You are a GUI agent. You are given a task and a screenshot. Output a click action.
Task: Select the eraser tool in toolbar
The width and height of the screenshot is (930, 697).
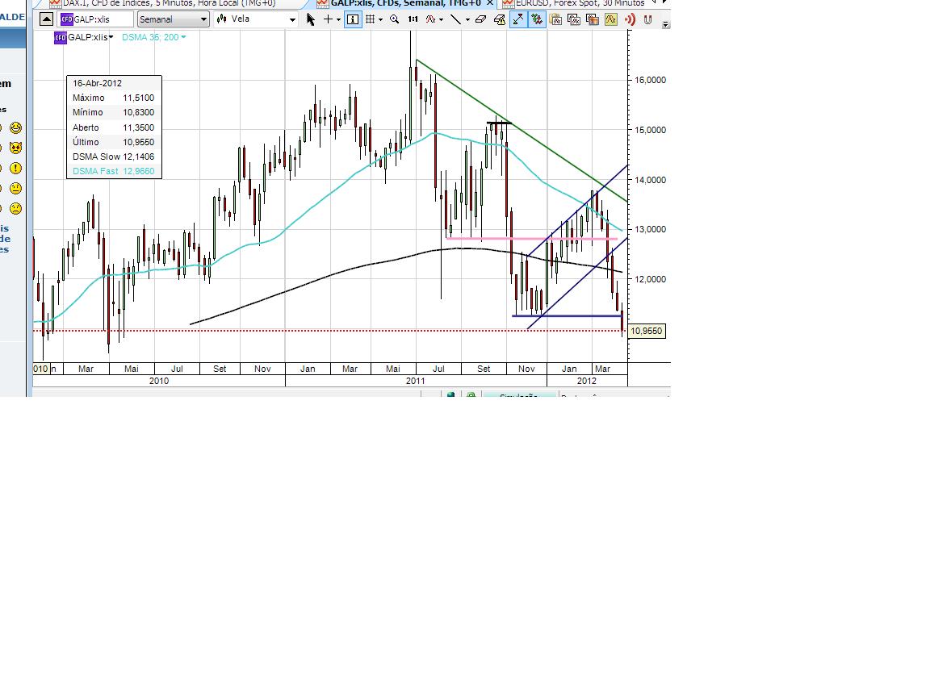tap(481, 19)
